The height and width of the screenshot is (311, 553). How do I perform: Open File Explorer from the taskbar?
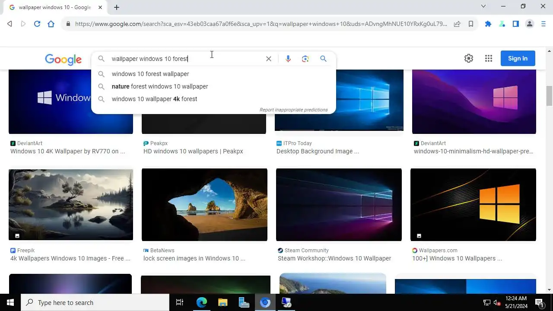point(222,302)
